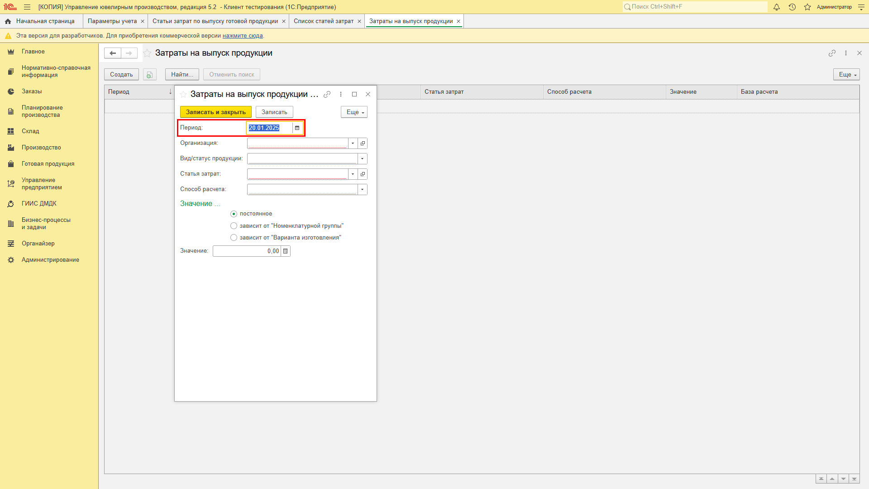
Task: Expand the Статья затрат dropdown arrow
Action: click(353, 174)
